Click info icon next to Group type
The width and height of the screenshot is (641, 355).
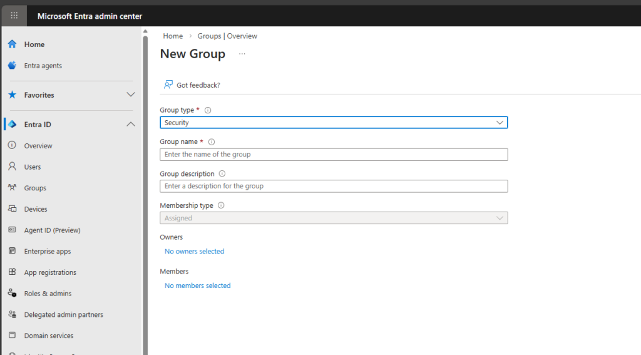tap(208, 110)
